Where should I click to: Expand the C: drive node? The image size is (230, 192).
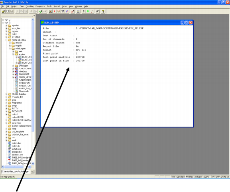click(3, 20)
